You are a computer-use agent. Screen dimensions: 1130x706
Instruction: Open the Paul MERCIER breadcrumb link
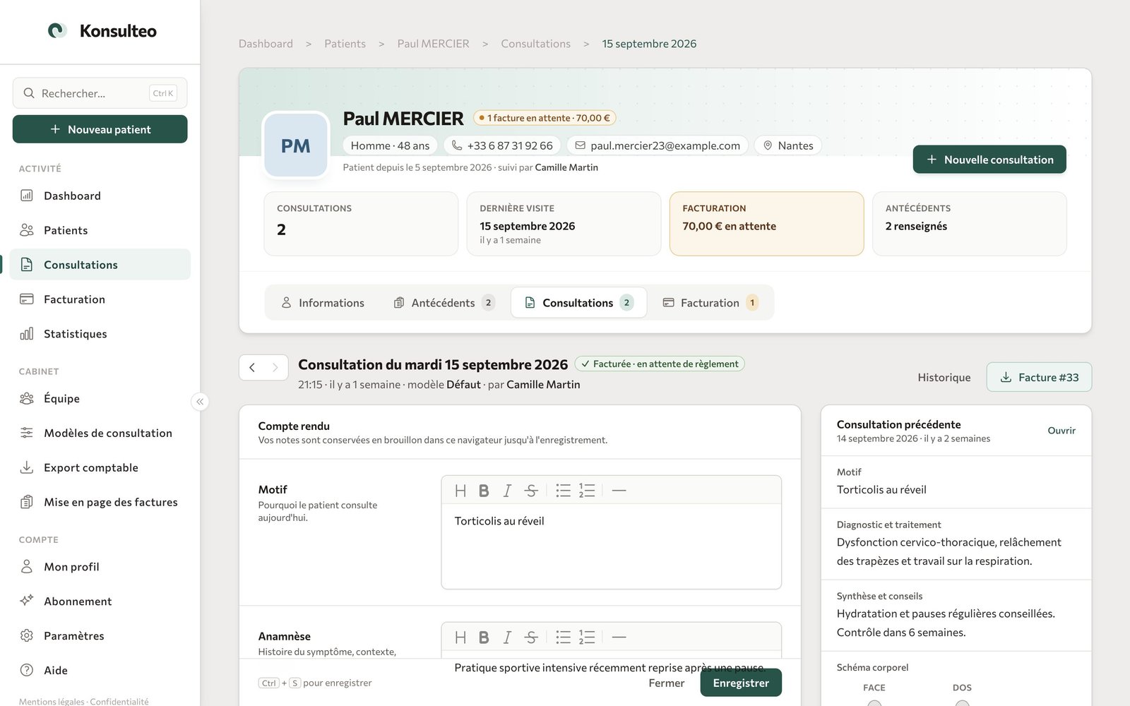click(433, 44)
